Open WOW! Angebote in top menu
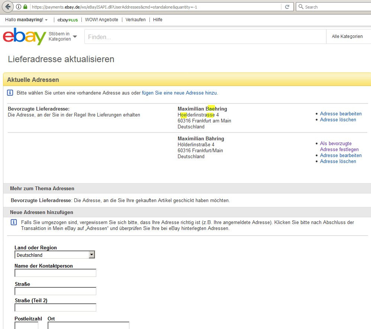371x329 pixels. point(101,20)
